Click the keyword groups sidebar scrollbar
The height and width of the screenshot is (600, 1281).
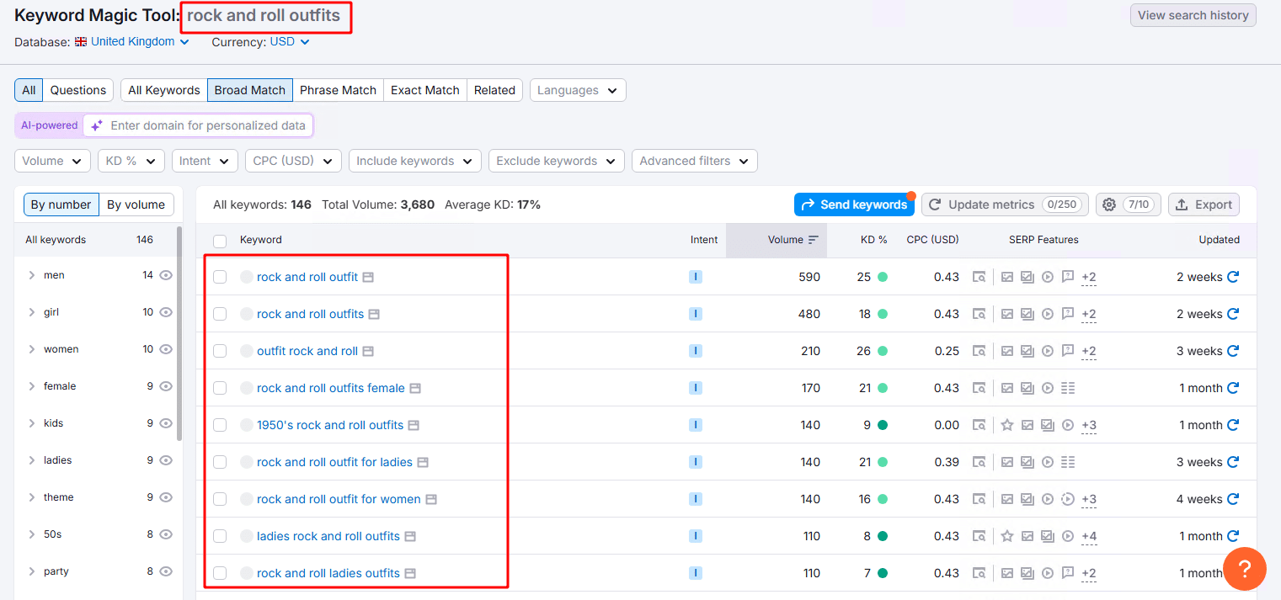(179, 332)
